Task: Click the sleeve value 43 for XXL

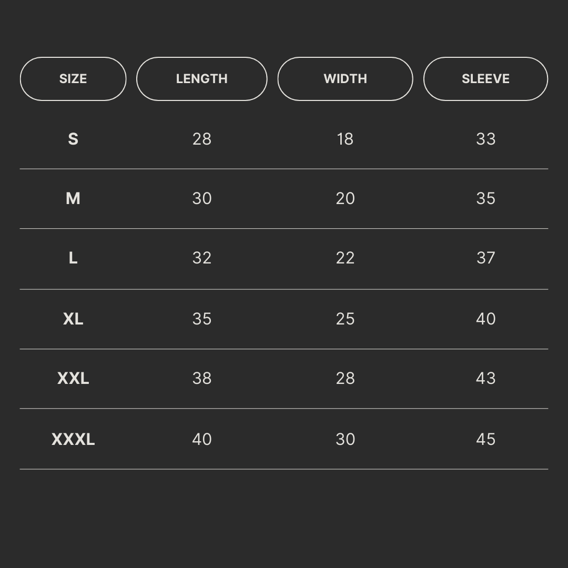Action: (485, 378)
